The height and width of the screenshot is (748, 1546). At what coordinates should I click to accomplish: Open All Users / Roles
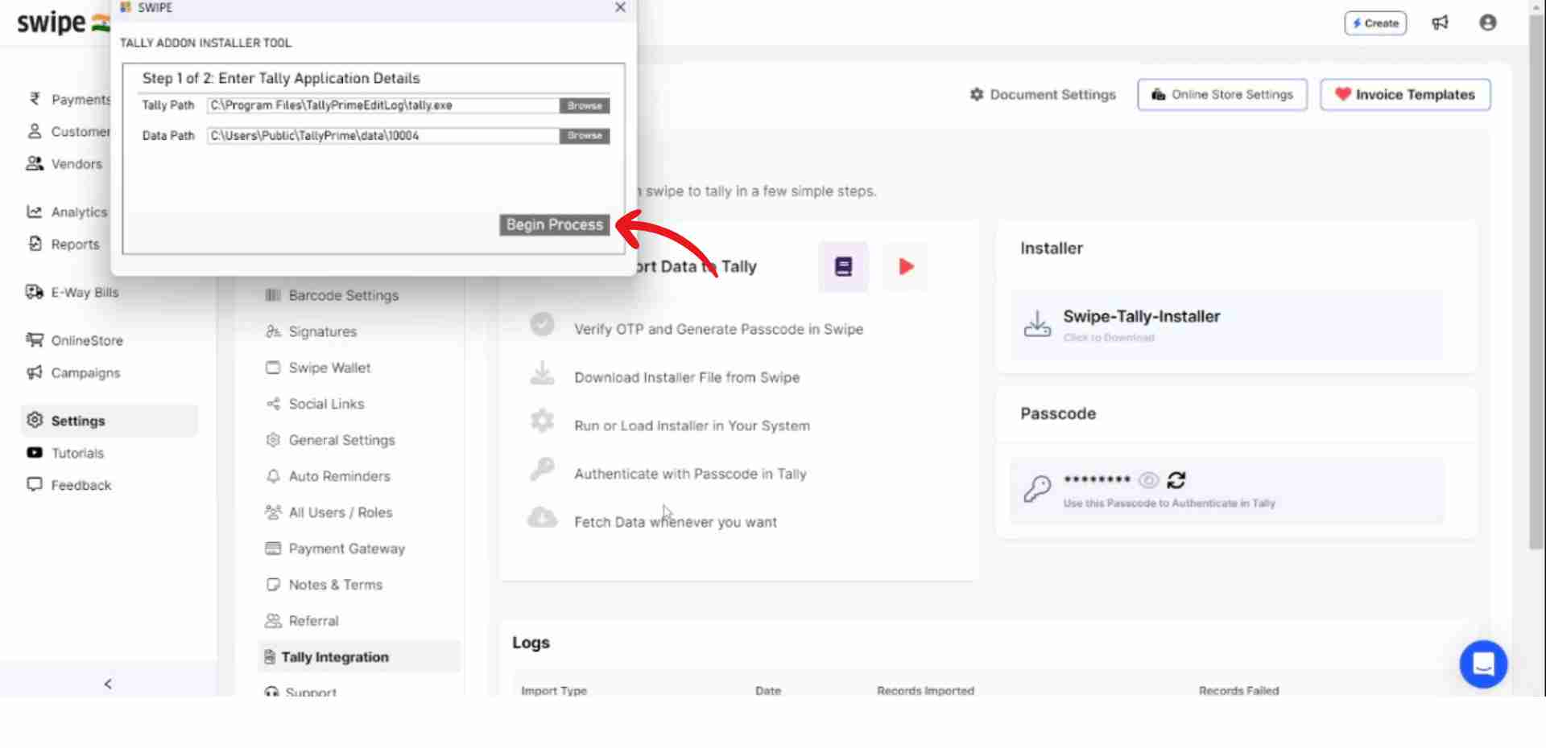[x=329, y=512]
